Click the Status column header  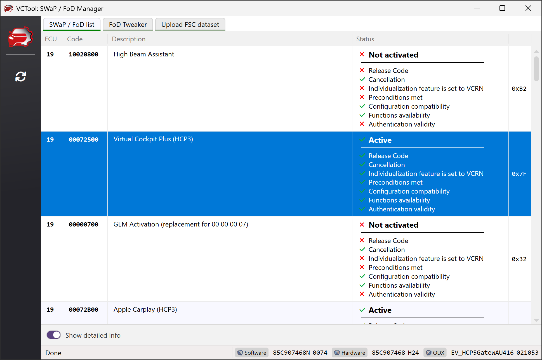365,39
